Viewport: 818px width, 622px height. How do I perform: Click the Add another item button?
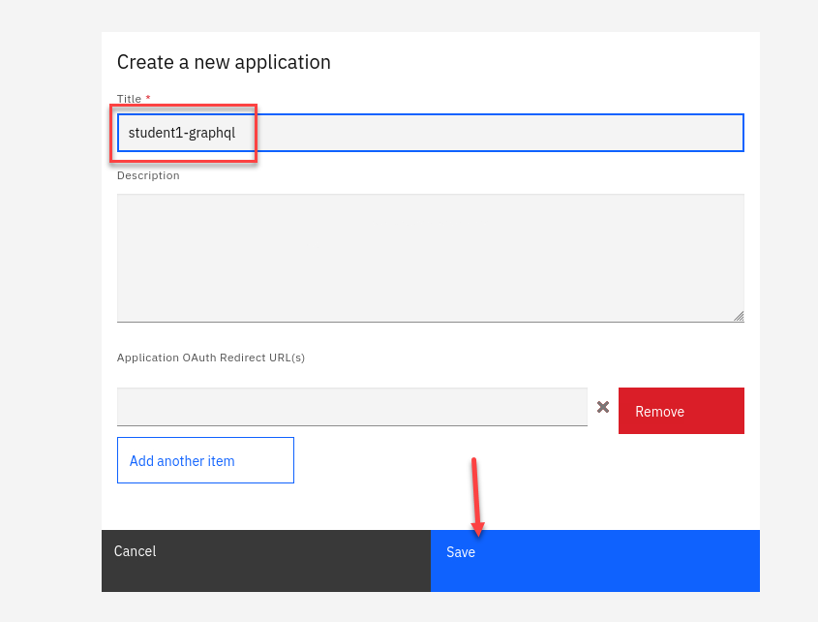click(x=205, y=460)
